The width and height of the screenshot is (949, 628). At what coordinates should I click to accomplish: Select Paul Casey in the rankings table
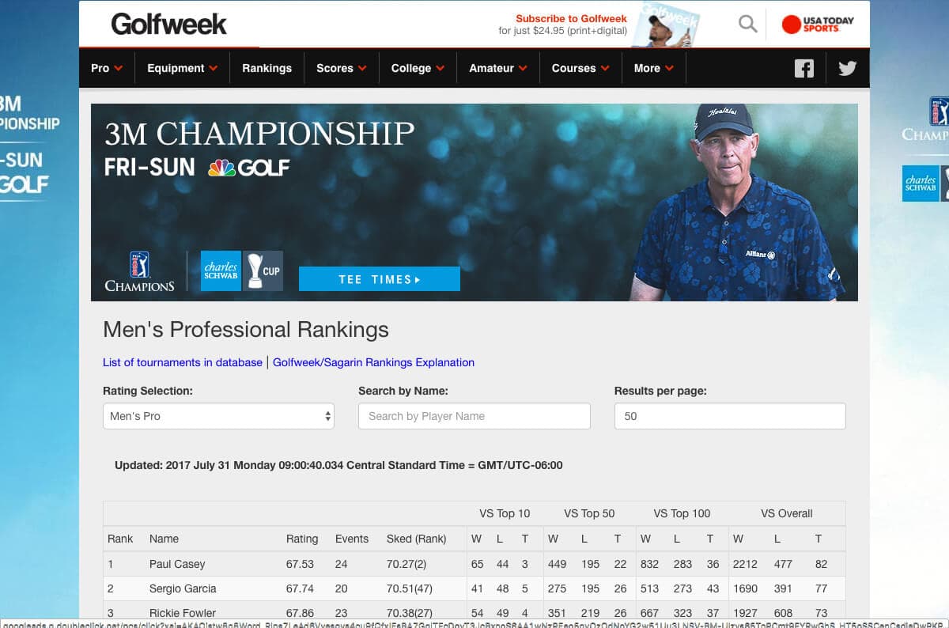pos(177,564)
